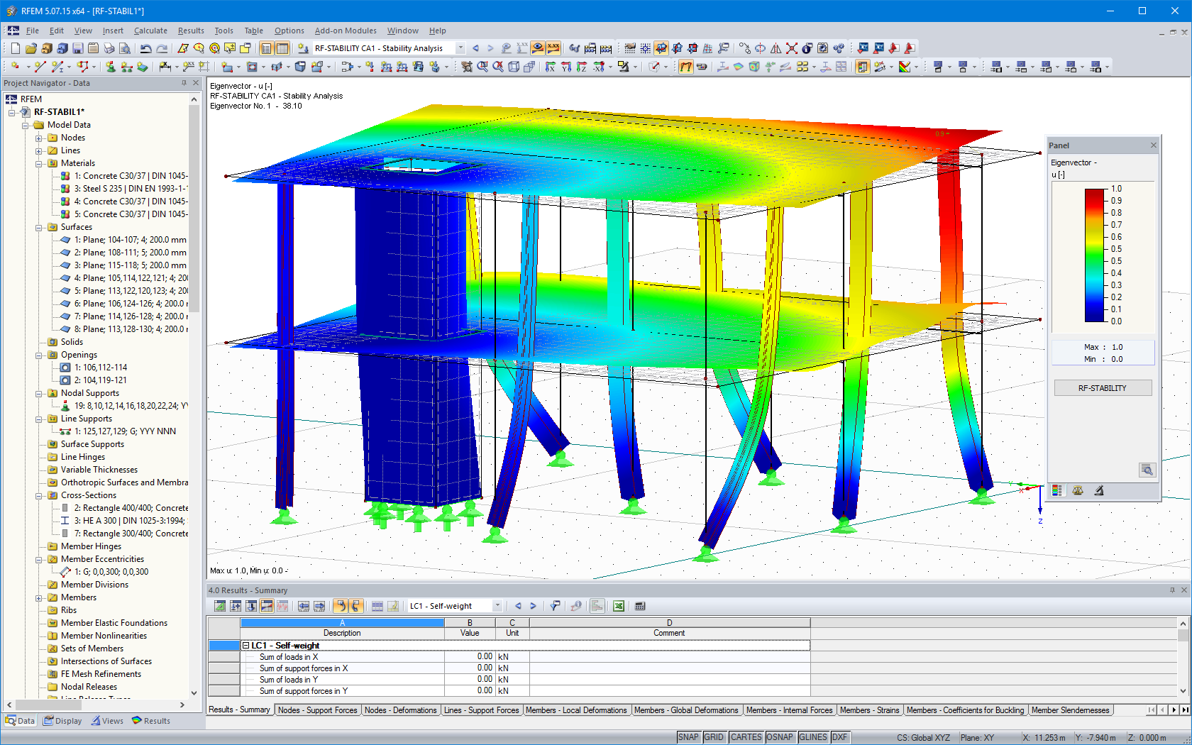The height and width of the screenshot is (745, 1192).
Task: Toggle GRID in status bar
Action: (x=714, y=737)
